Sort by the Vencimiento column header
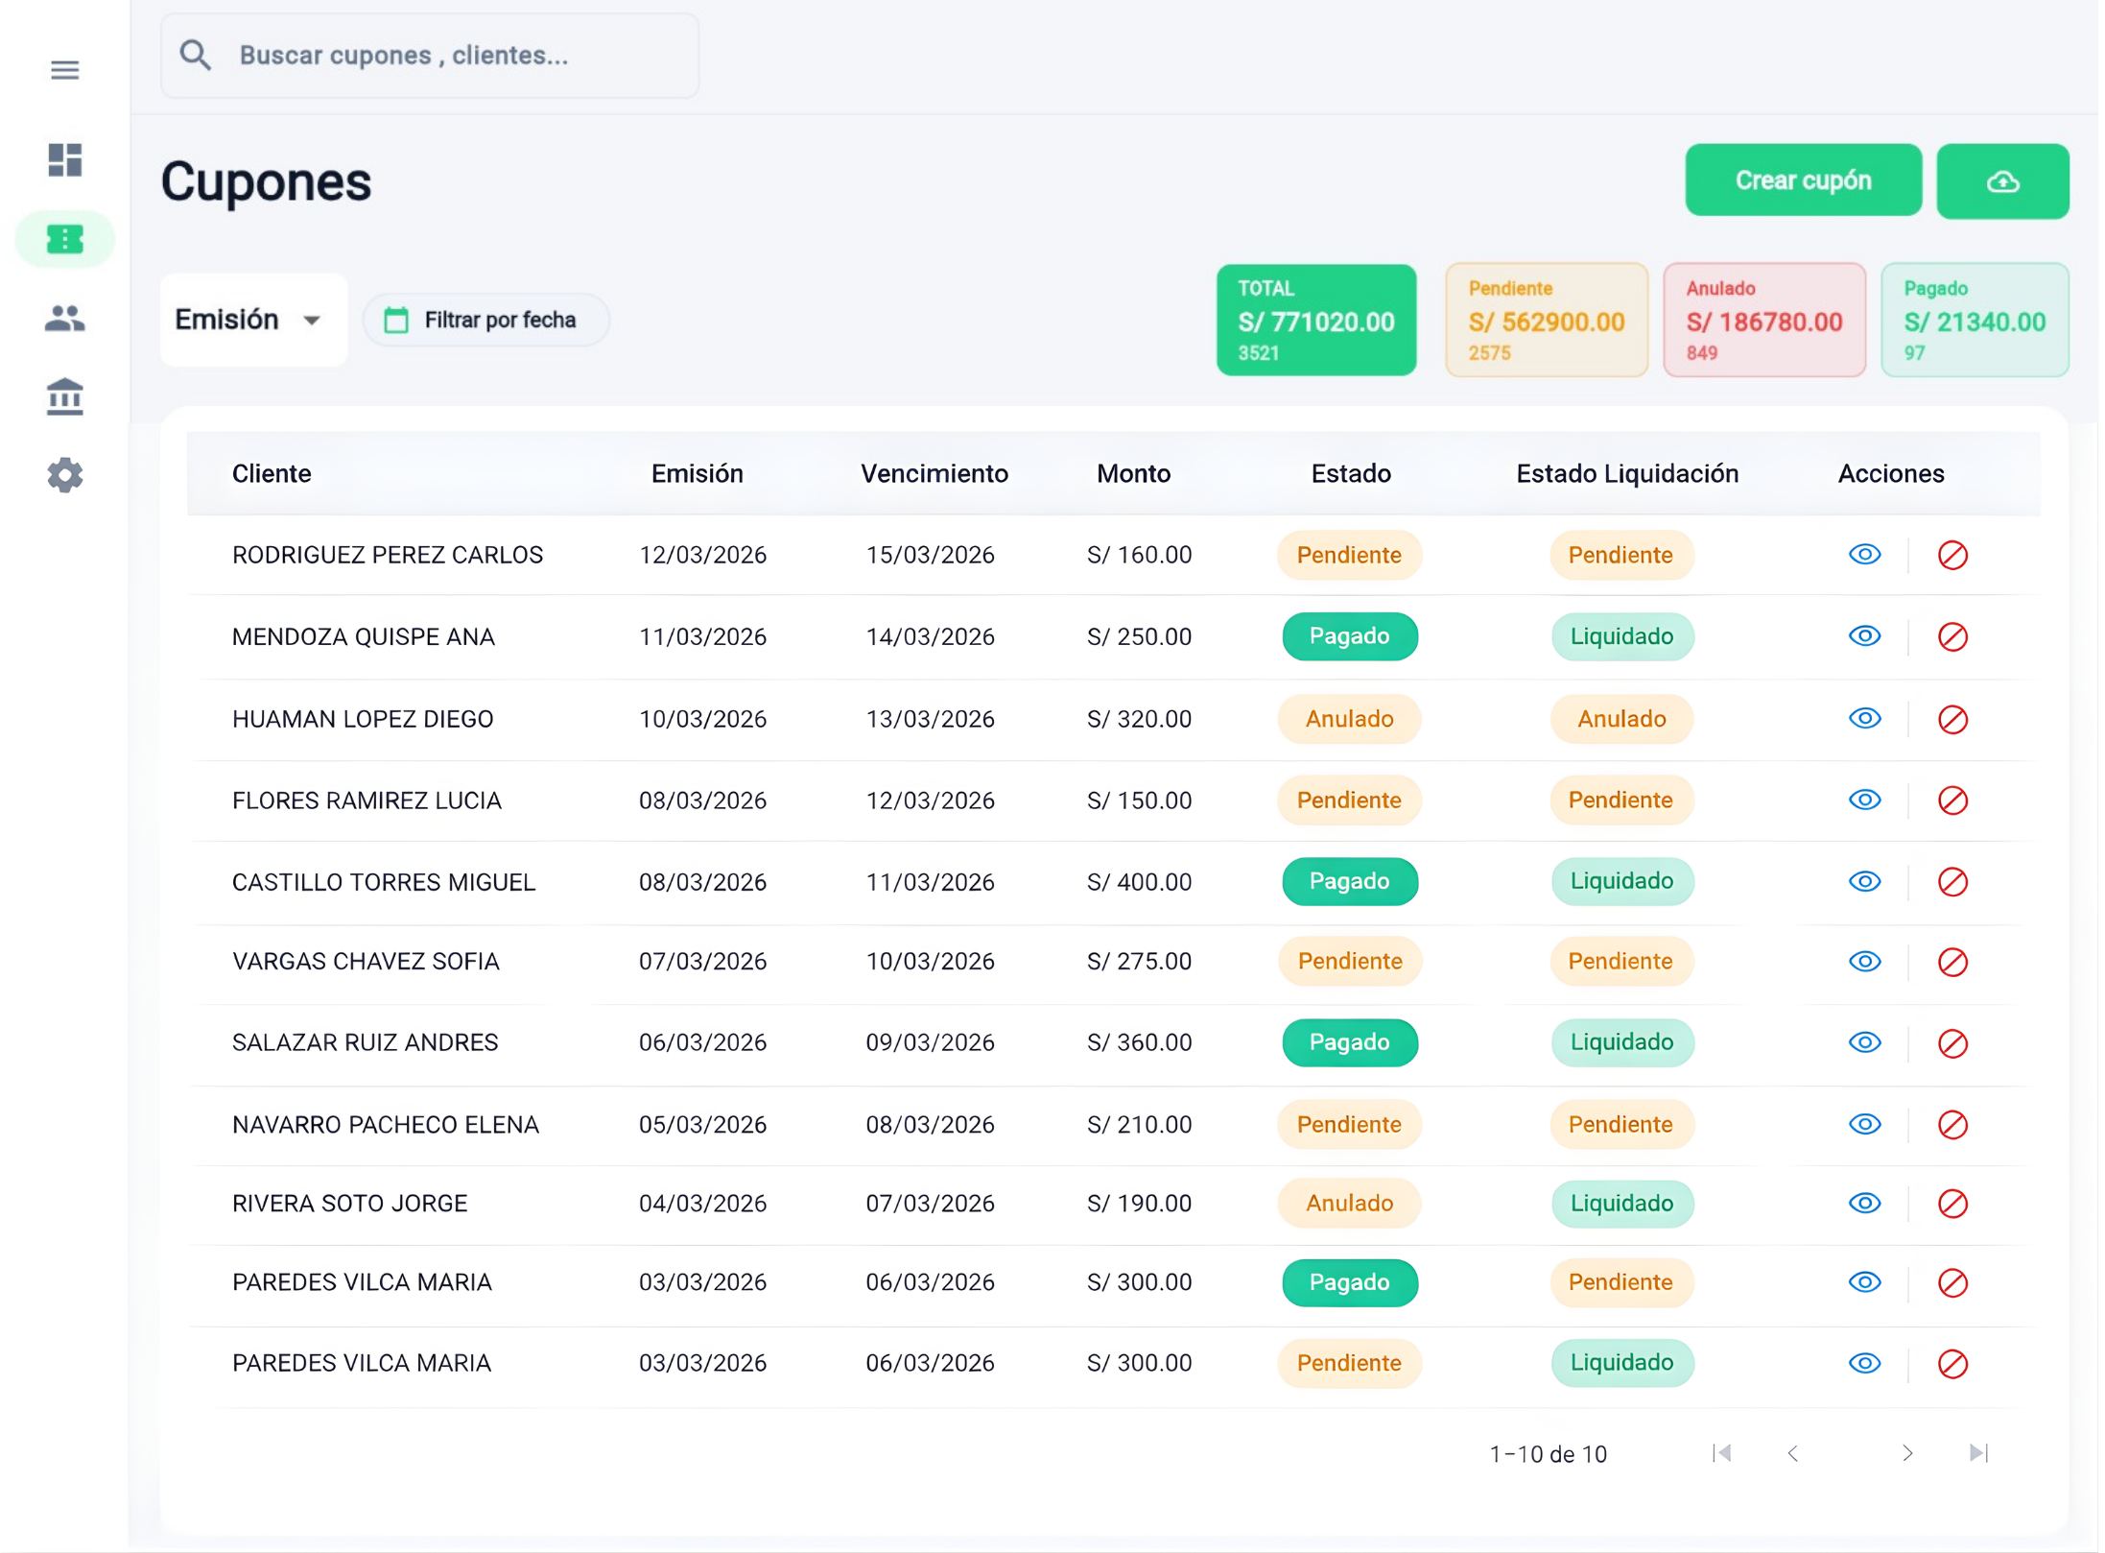Image resolution: width=2105 pixels, height=1553 pixels. [x=934, y=474]
